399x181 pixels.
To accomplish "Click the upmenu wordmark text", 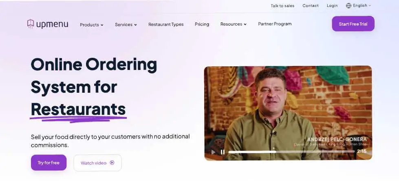I will tap(52, 24).
